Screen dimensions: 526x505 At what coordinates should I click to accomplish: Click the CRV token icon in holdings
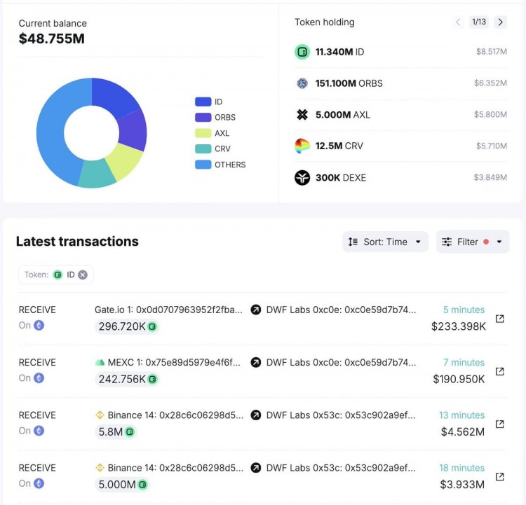click(302, 146)
